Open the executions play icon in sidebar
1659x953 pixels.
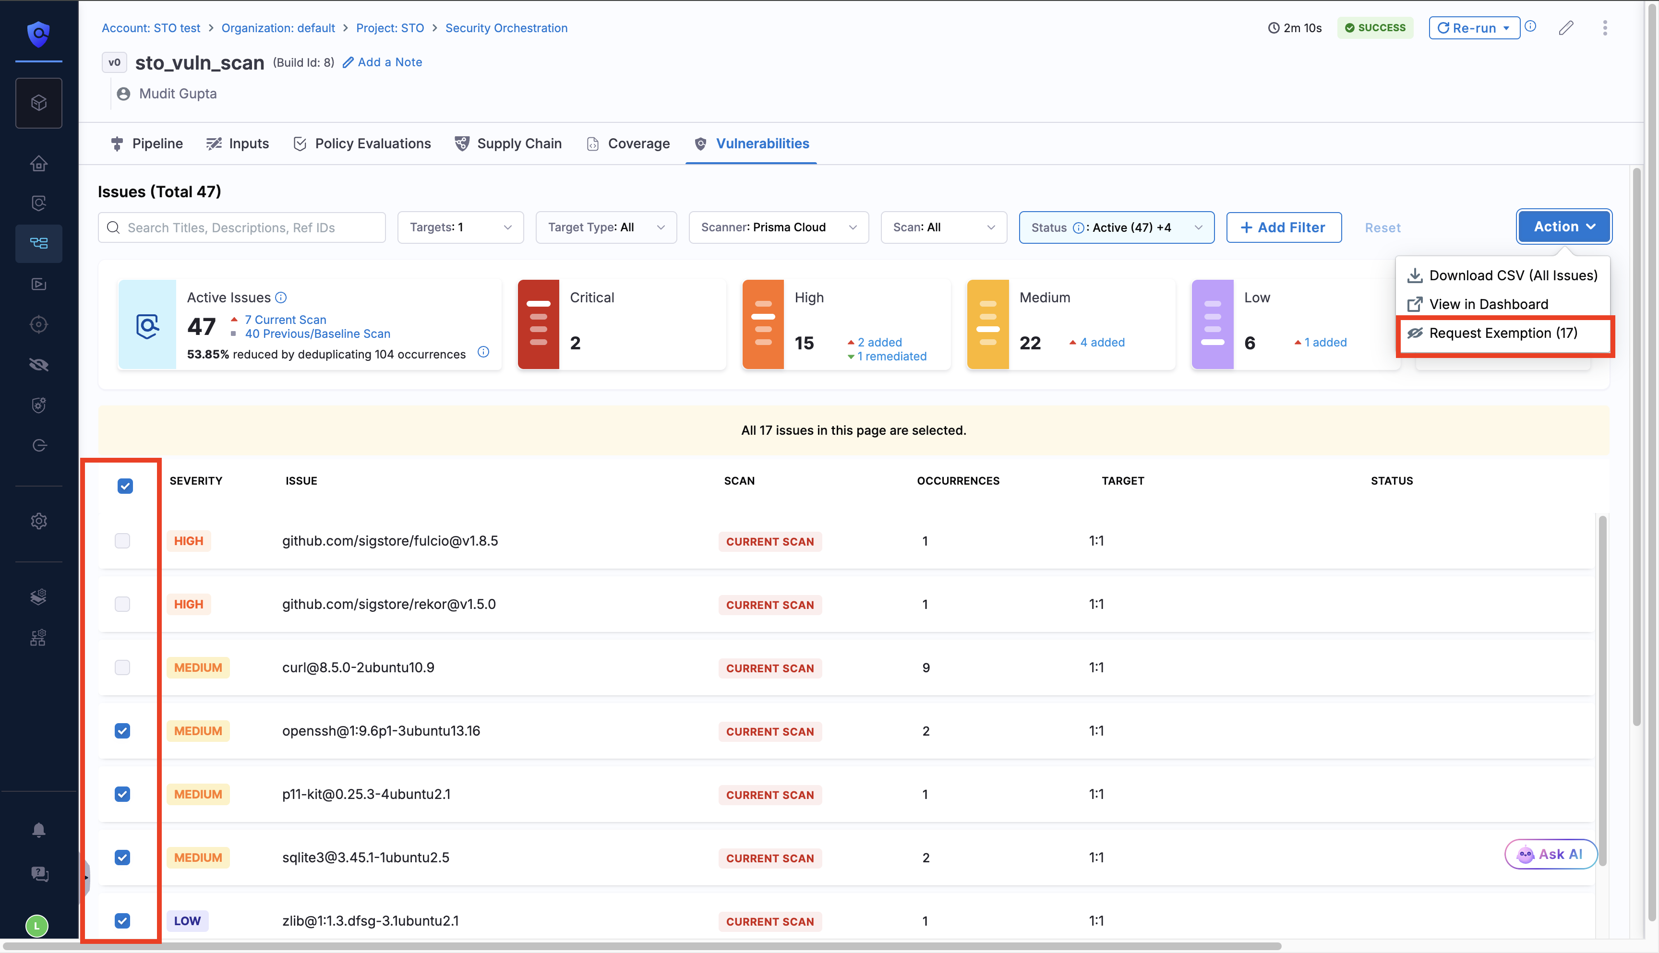click(38, 284)
